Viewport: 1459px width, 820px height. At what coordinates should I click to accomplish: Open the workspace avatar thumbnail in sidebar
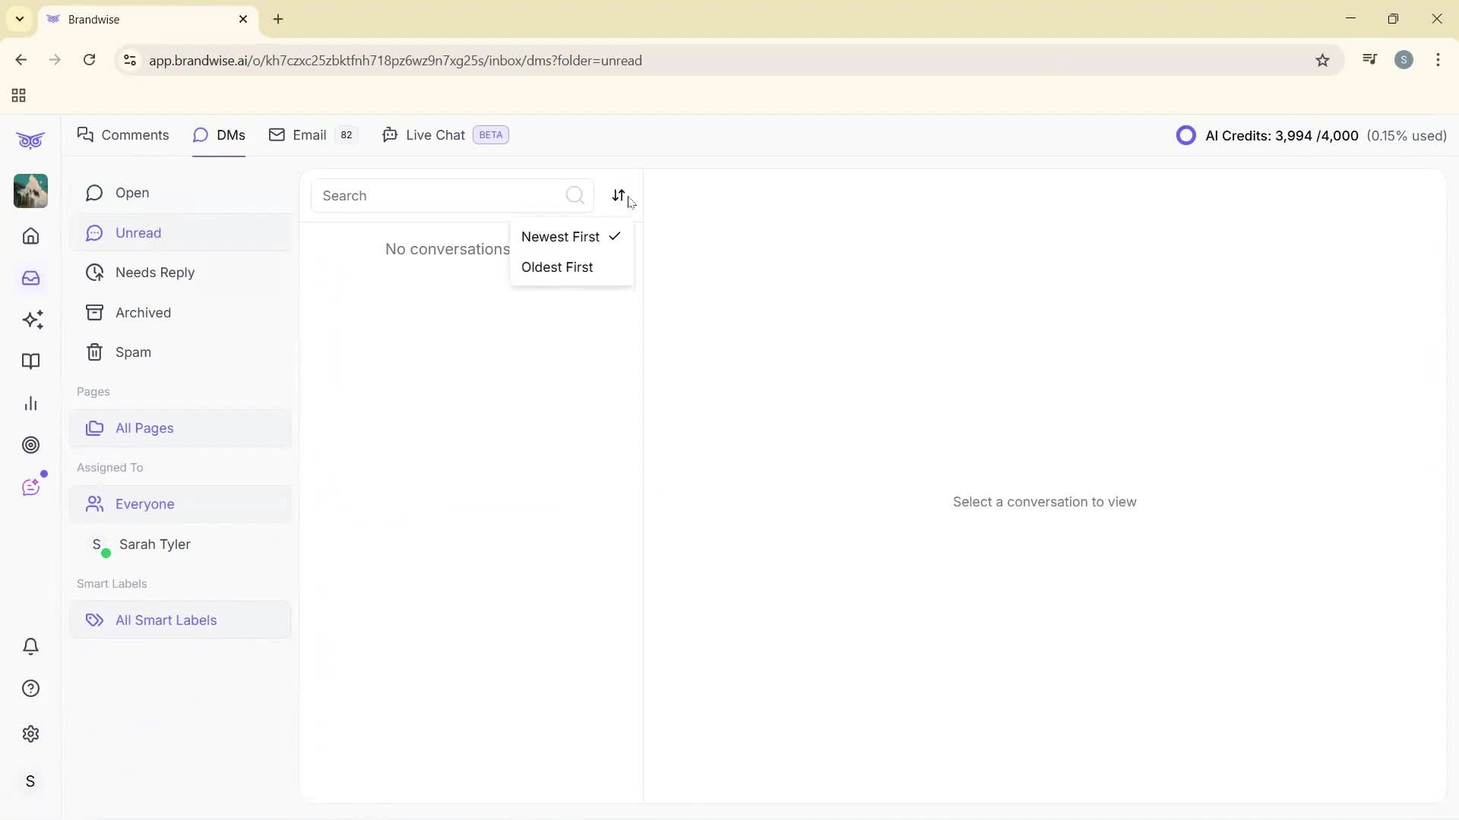(30, 191)
